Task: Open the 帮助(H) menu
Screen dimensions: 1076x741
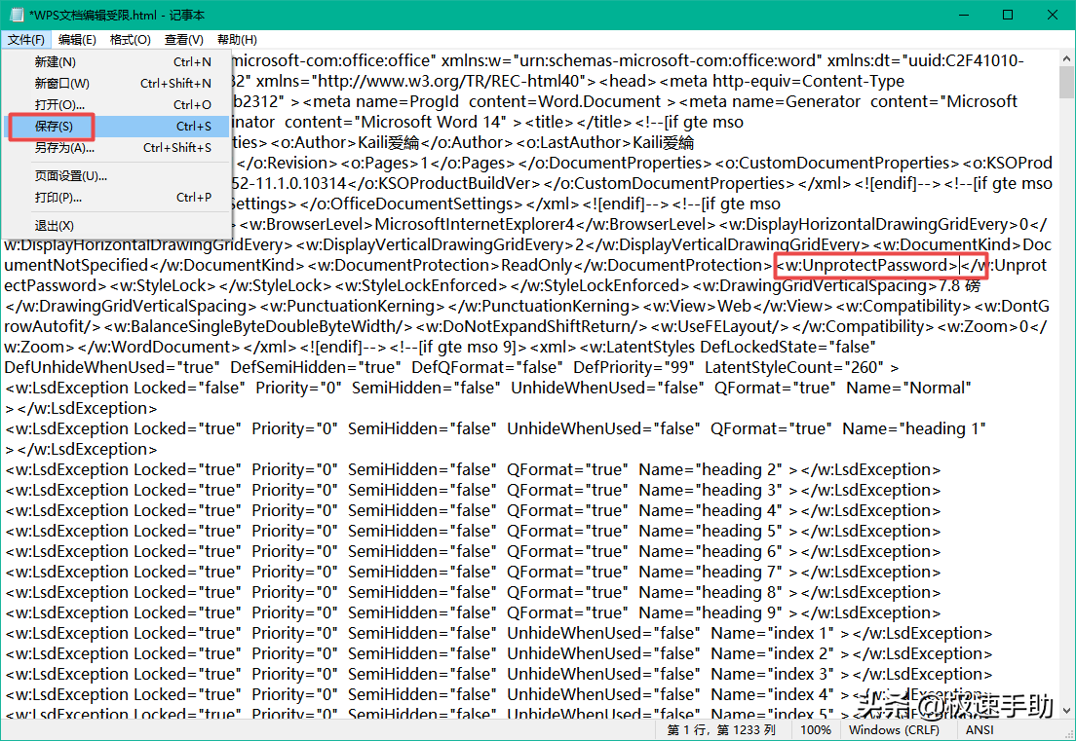Action: tap(237, 40)
